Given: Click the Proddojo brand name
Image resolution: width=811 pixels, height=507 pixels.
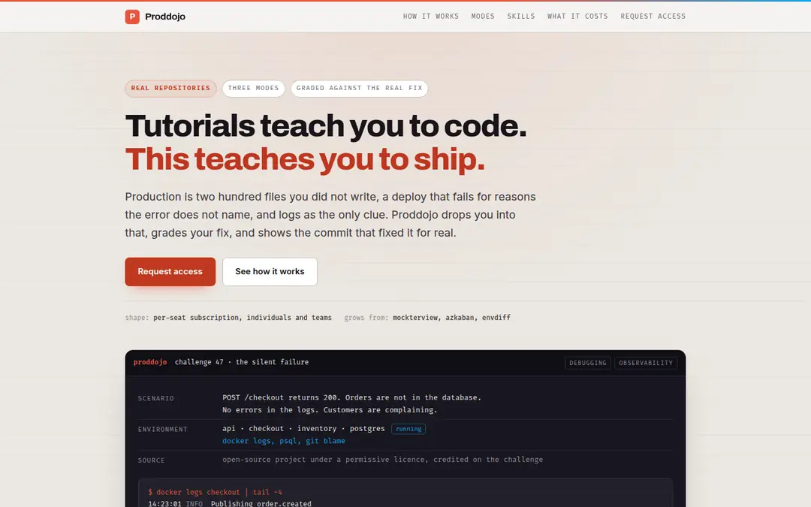Looking at the screenshot, I should pyautogui.click(x=165, y=17).
